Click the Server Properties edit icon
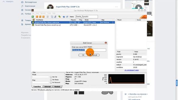This screenshot has height=100, width=178. (x=55, y=17)
